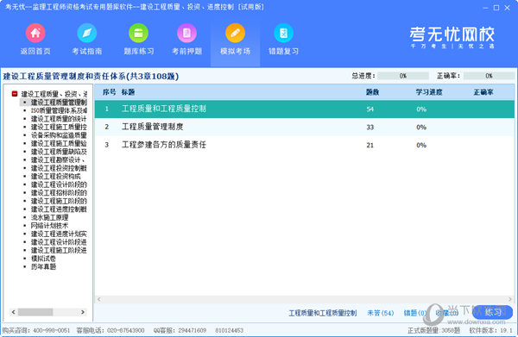Image resolution: width=518 pixels, height=337 pixels.
Task: Open the 错题复习 icon
Action: [283, 33]
